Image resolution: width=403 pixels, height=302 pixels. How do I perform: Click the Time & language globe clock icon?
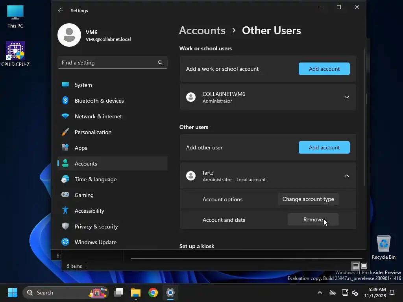(x=65, y=179)
